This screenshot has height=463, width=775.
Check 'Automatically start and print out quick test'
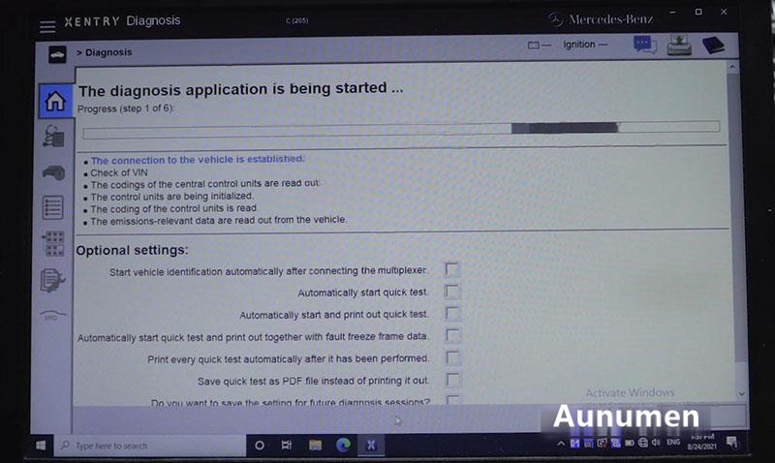pyautogui.click(x=452, y=313)
